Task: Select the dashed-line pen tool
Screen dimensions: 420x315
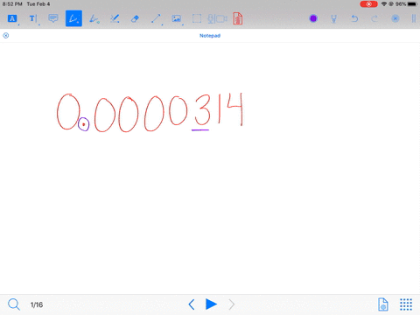Action: [x=115, y=18]
